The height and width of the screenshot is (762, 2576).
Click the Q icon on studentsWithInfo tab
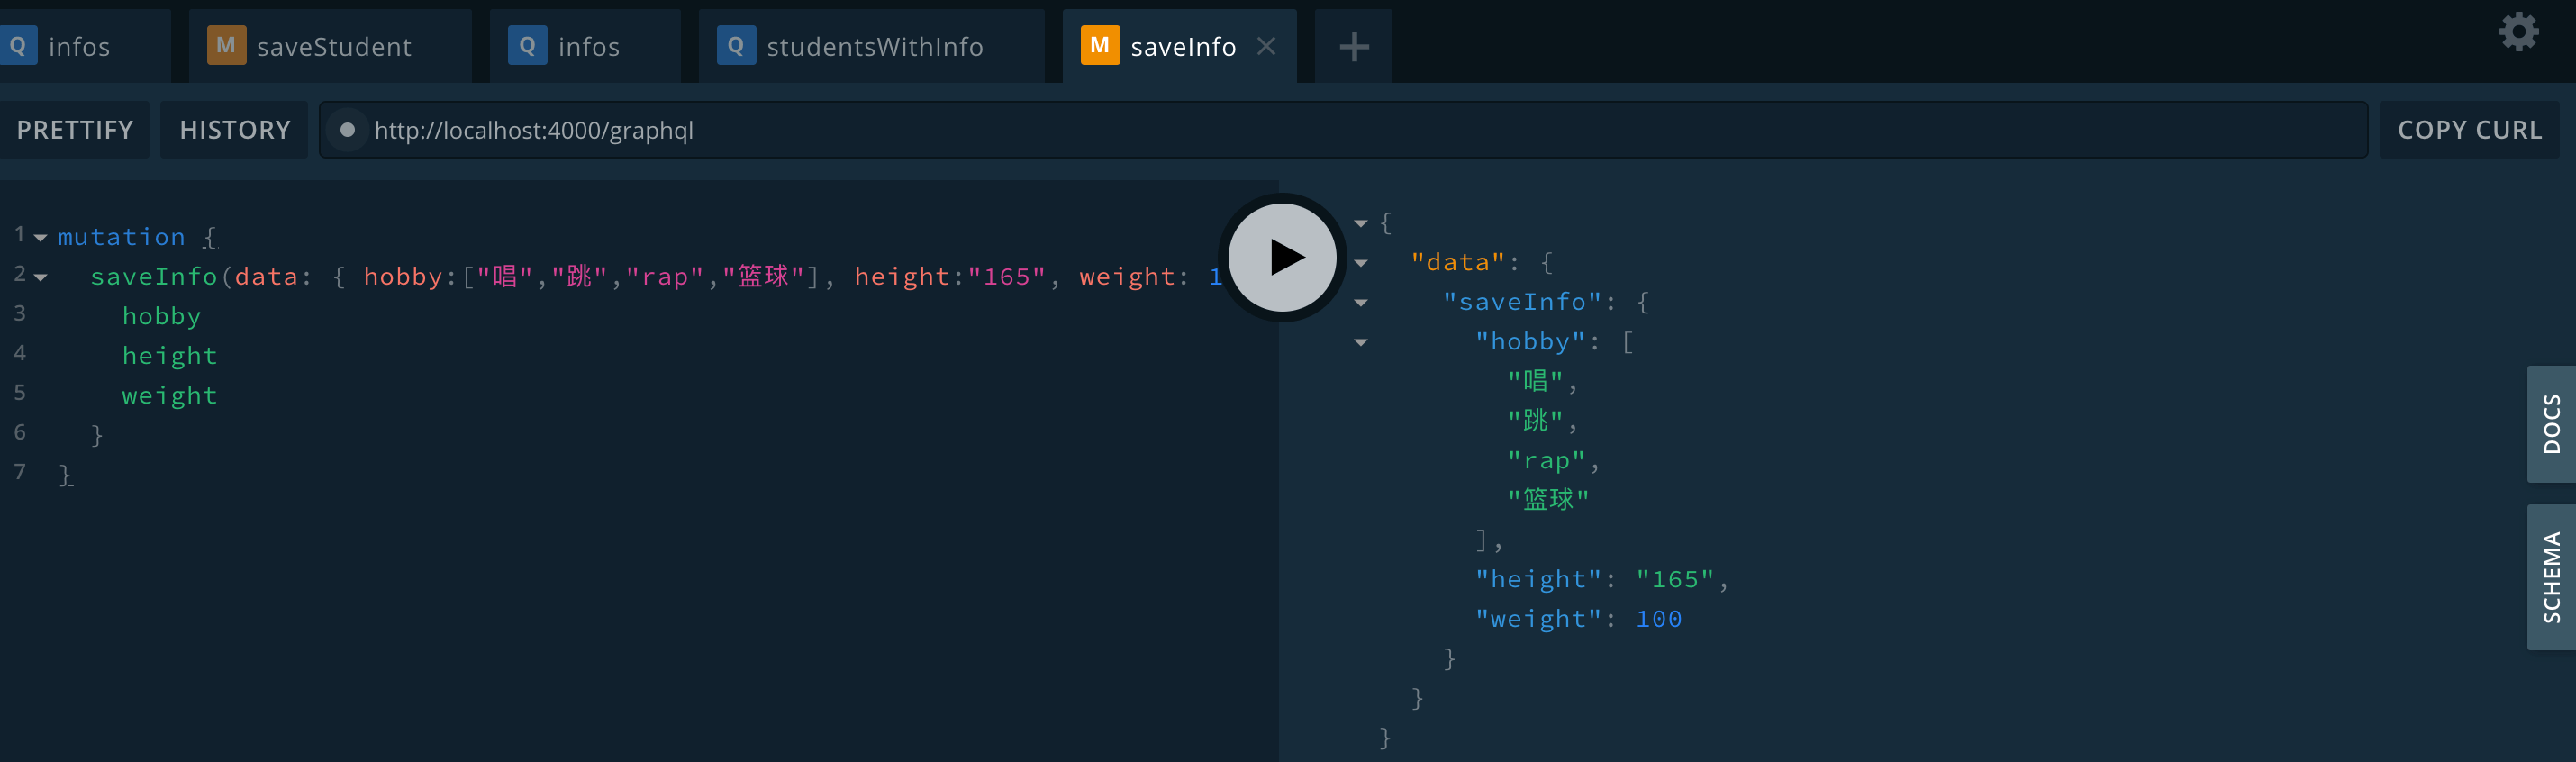tap(736, 45)
